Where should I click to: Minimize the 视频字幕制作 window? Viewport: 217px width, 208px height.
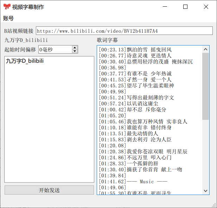pyautogui.click(x=165, y=7)
